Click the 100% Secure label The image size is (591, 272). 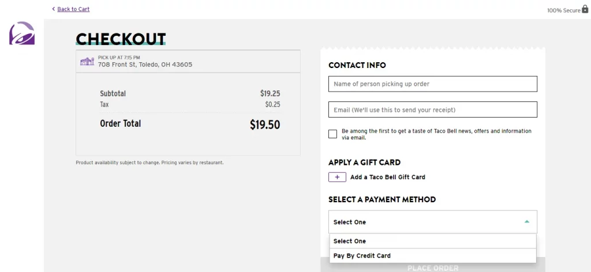[563, 10]
